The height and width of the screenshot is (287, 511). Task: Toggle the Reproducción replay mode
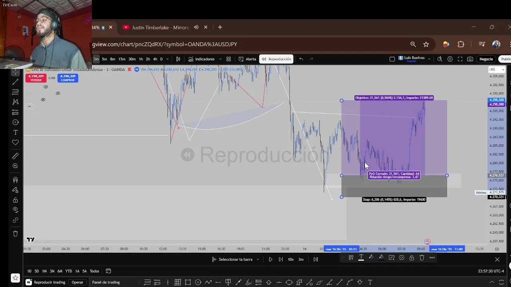(276, 59)
